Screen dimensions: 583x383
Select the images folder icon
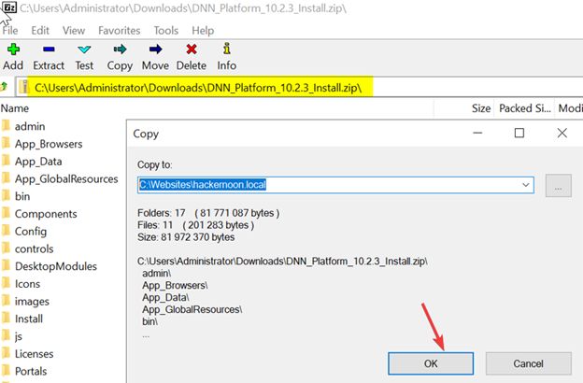point(6,301)
